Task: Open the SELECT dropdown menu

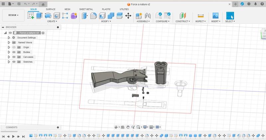Action: (230, 21)
